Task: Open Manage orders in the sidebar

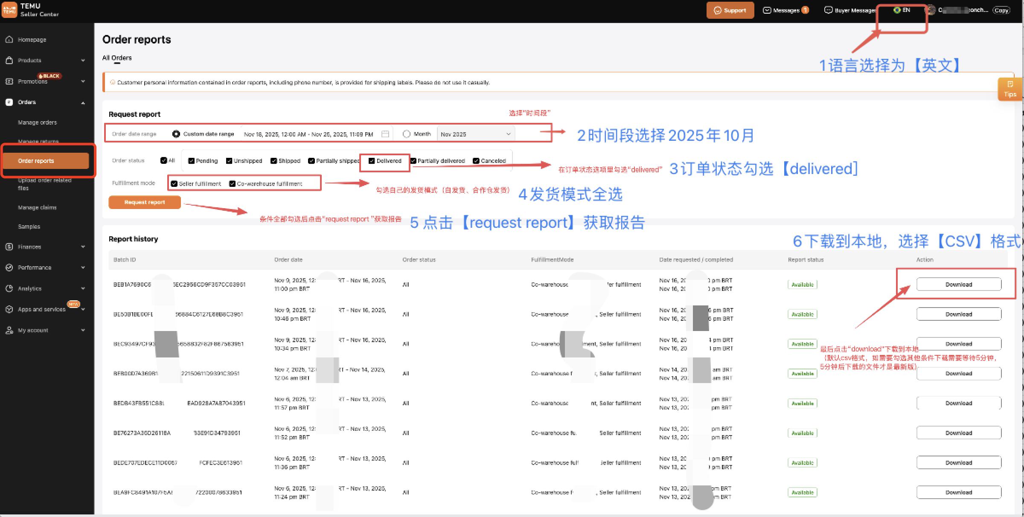Action: coord(37,122)
